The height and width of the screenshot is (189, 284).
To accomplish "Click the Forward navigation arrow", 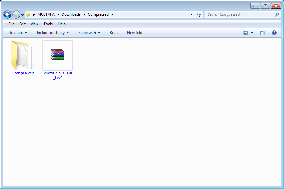I will 16,15.
